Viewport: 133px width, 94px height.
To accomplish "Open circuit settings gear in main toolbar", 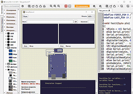I will [x=23, y=6].
